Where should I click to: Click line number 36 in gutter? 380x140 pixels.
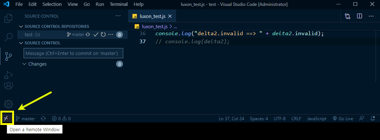tap(143, 33)
